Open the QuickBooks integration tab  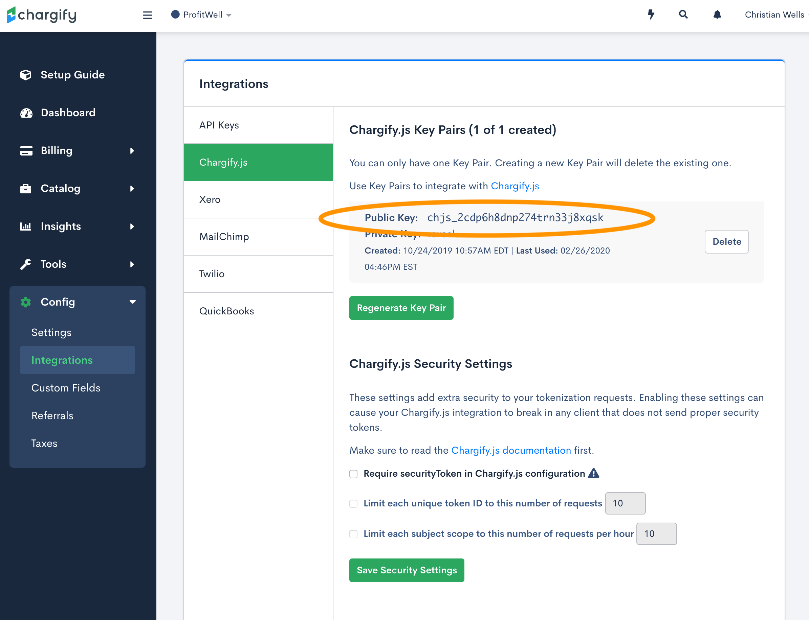pos(258,311)
